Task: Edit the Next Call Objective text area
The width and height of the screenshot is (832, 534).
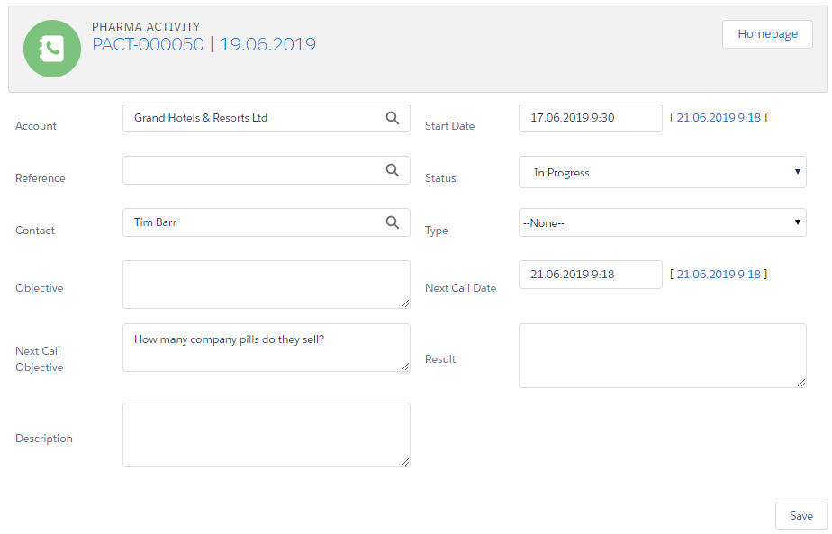Action: click(266, 348)
